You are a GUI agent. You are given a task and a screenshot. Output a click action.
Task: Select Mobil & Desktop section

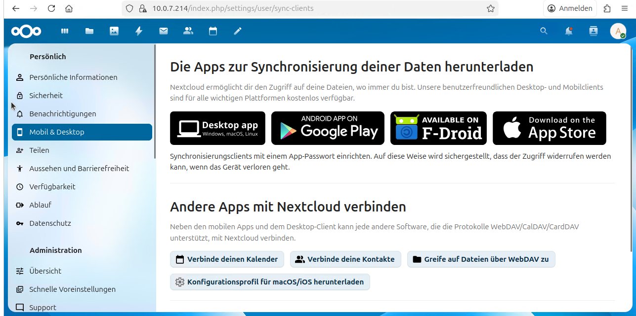[x=82, y=132]
